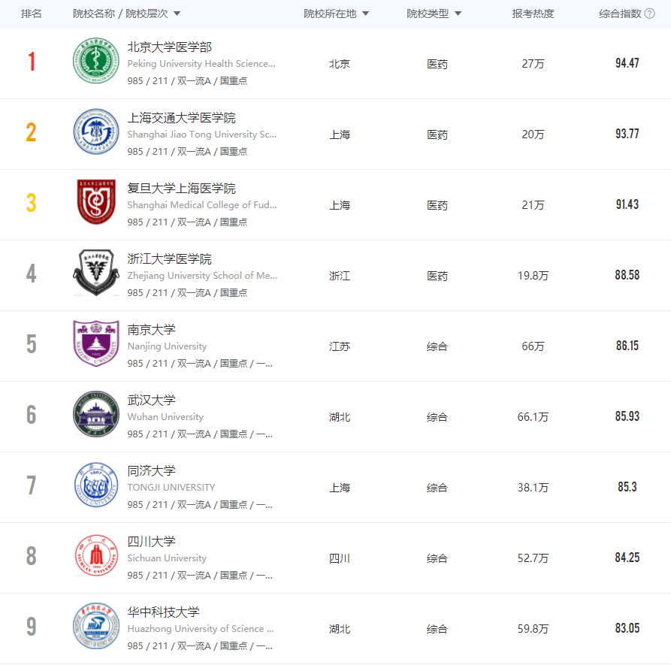Open the 综合指数 help question mark
The image size is (671, 665).
(x=651, y=13)
